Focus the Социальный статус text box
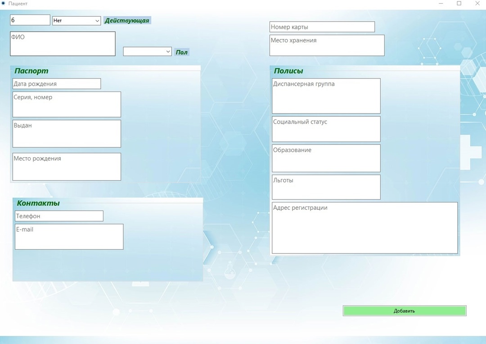The image size is (486, 344). pyautogui.click(x=326, y=129)
